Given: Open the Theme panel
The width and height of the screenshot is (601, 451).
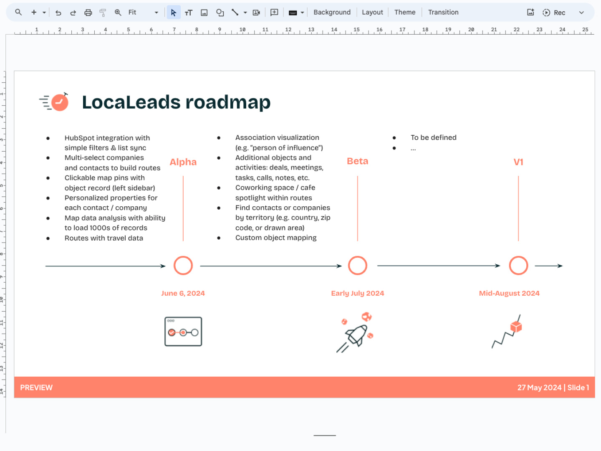Looking at the screenshot, I should pos(405,13).
